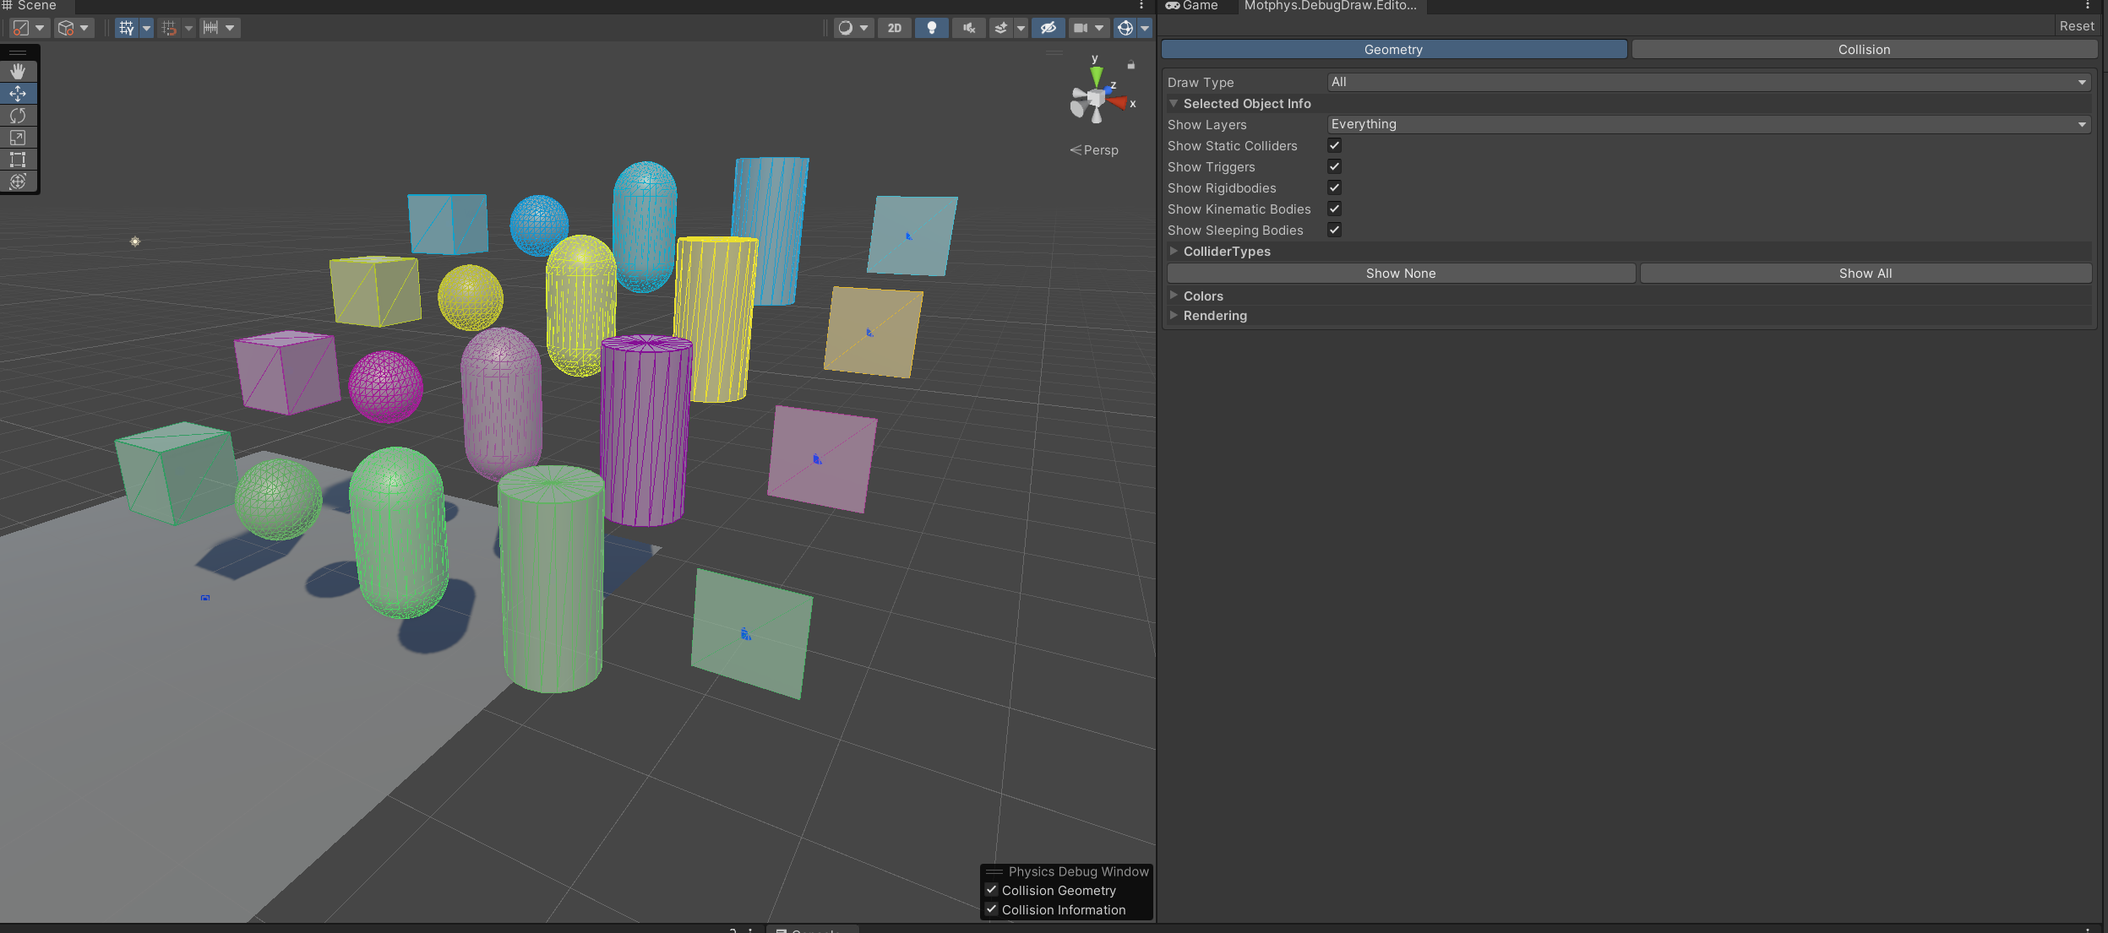
Task: Open the Gizmos dropdown arrow
Action: click(1145, 28)
